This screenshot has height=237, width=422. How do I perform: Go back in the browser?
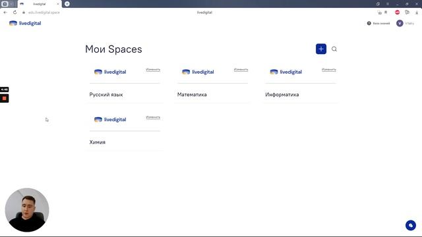point(5,13)
